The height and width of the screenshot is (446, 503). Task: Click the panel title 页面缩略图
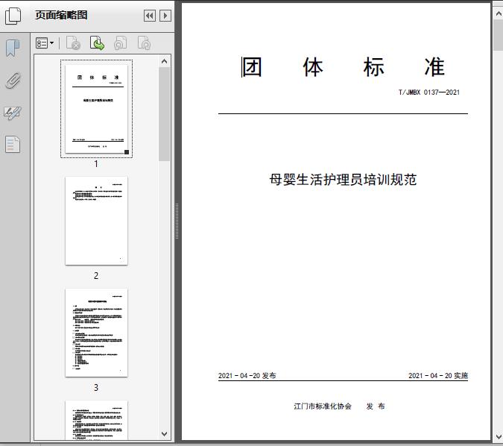click(x=61, y=15)
